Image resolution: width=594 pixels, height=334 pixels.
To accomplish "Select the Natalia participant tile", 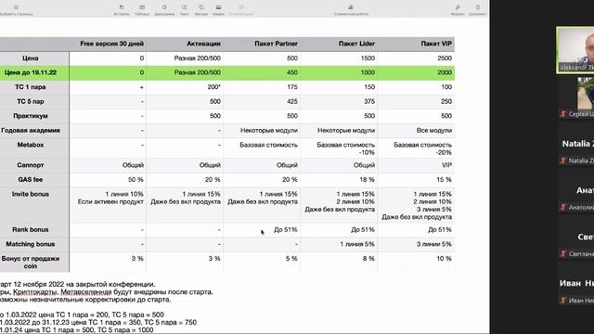I will 576,144.
